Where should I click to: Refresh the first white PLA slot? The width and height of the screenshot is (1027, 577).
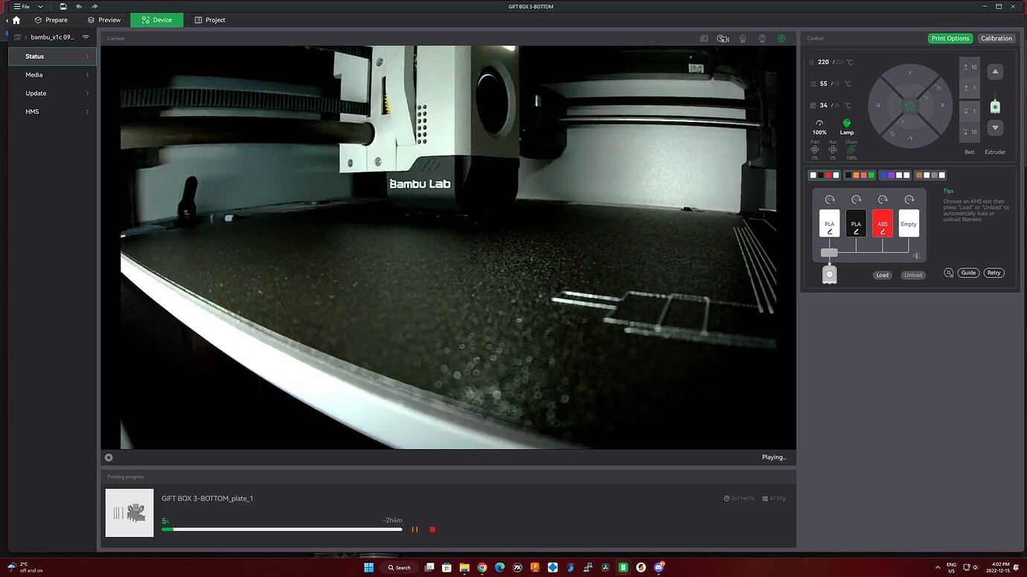coord(830,200)
